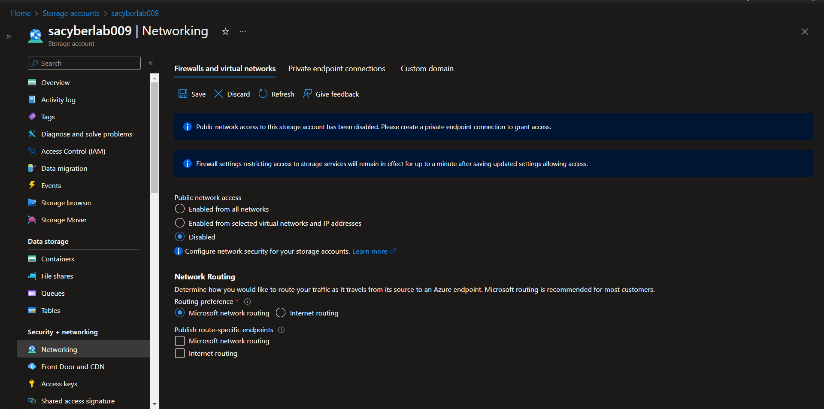Click the Data migration icon
The image size is (824, 409).
[32, 168]
